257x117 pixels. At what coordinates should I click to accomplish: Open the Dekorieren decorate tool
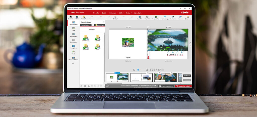pyautogui.click(x=188, y=17)
